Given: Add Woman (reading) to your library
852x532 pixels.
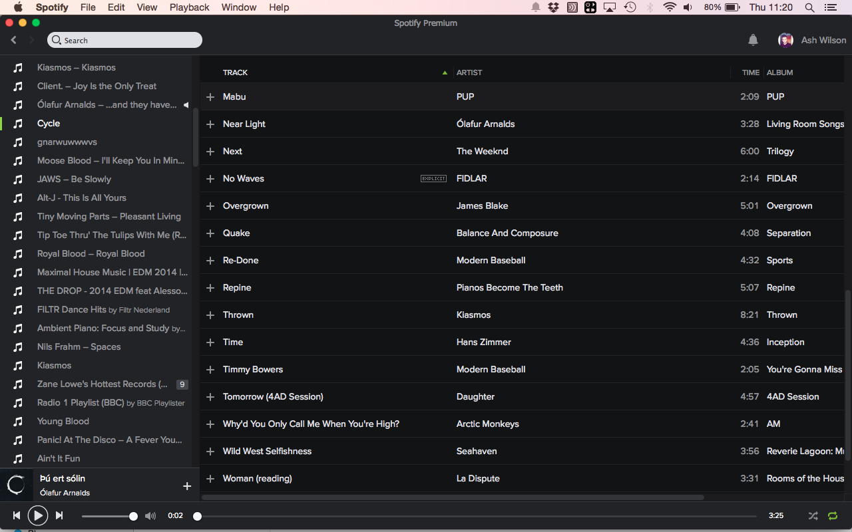Looking at the screenshot, I should 210,479.
